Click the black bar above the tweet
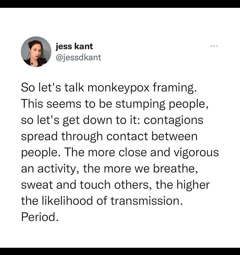The image size is (240, 255). pos(120,4)
